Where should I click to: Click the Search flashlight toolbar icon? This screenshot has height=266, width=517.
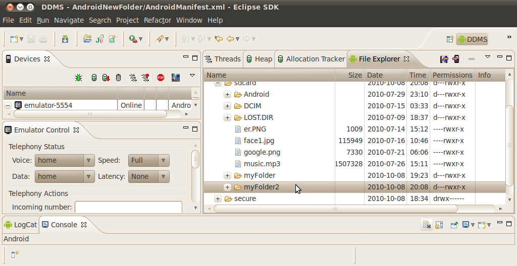[160, 39]
